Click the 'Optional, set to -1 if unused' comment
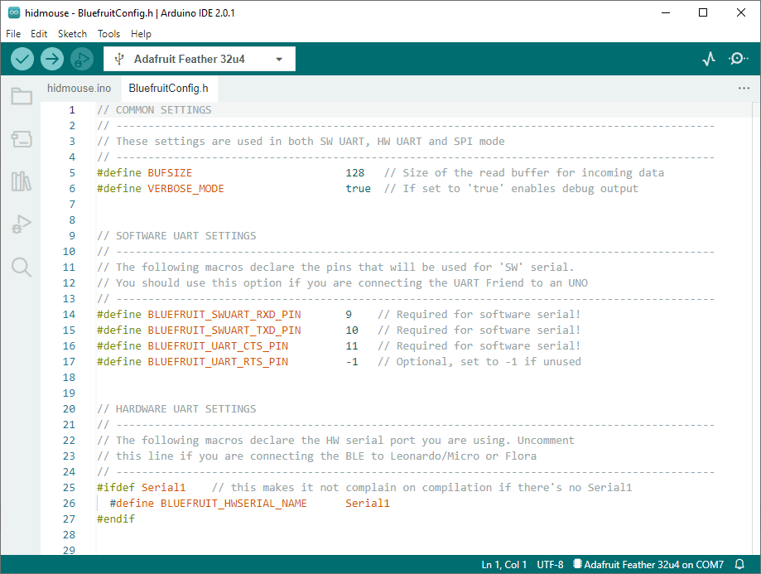Screen dimensions: 761x574 479,362
